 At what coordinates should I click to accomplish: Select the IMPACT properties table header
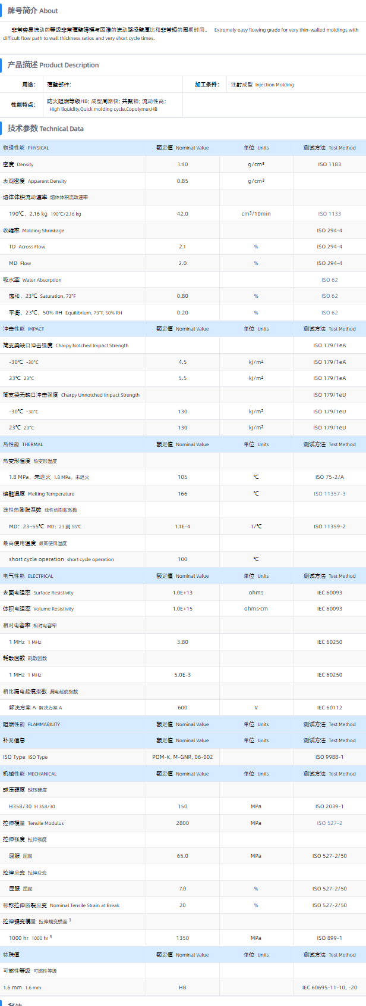pos(24,329)
